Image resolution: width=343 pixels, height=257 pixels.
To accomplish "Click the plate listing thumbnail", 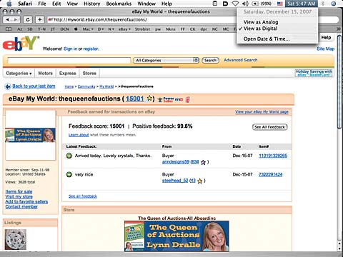I will click(16, 240).
